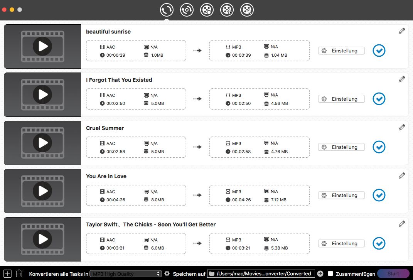413x280 pixels.
Task: Click the Speichern auf label
Action: coord(189,274)
